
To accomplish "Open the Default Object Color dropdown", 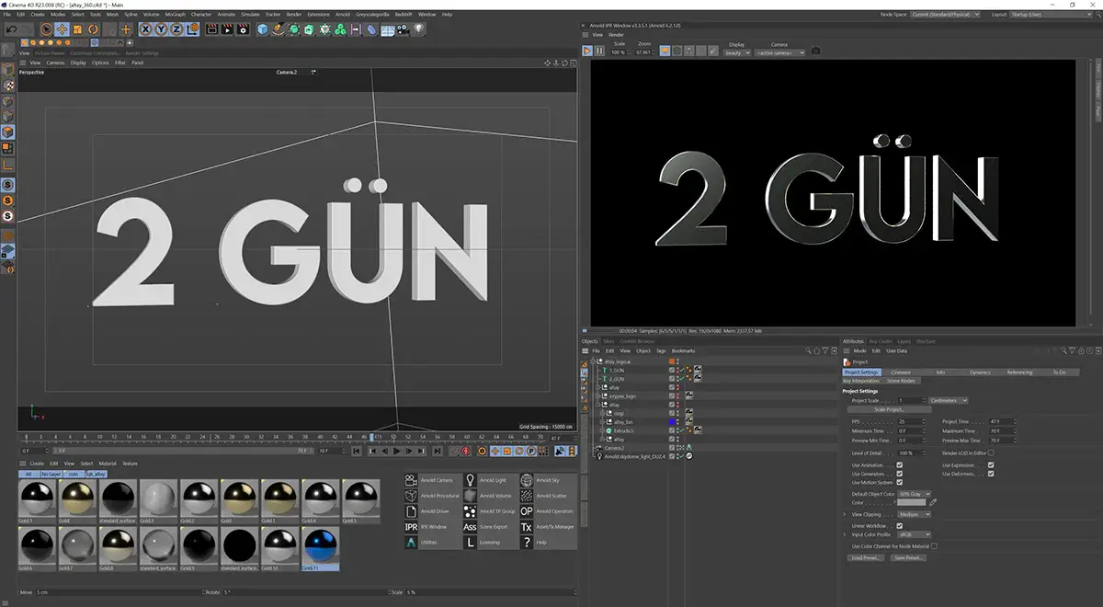I will [x=915, y=494].
